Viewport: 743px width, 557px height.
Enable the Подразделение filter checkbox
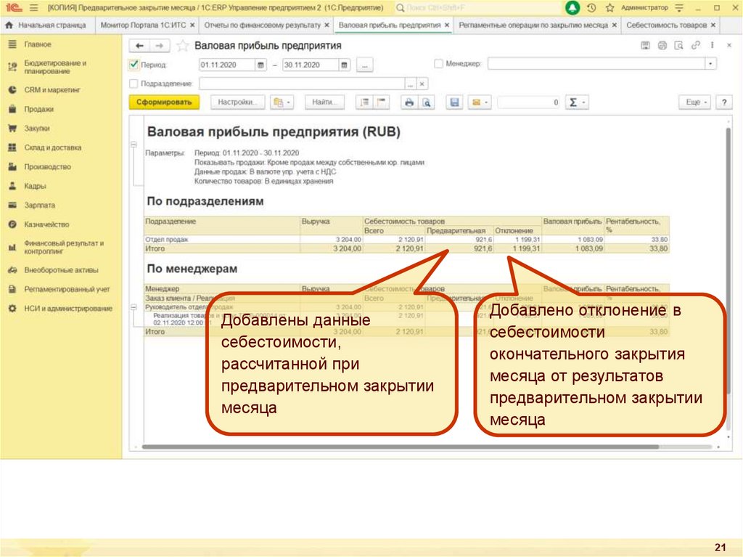(x=133, y=84)
